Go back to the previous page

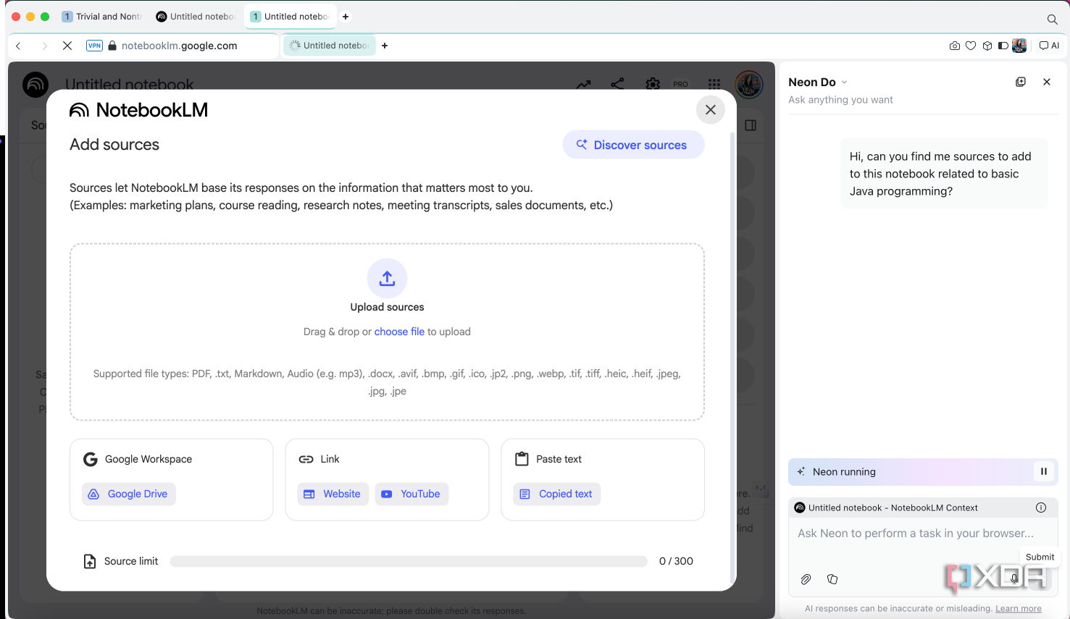[x=19, y=46]
